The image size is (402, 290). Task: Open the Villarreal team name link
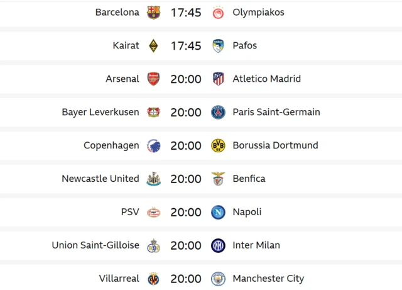[119, 279]
